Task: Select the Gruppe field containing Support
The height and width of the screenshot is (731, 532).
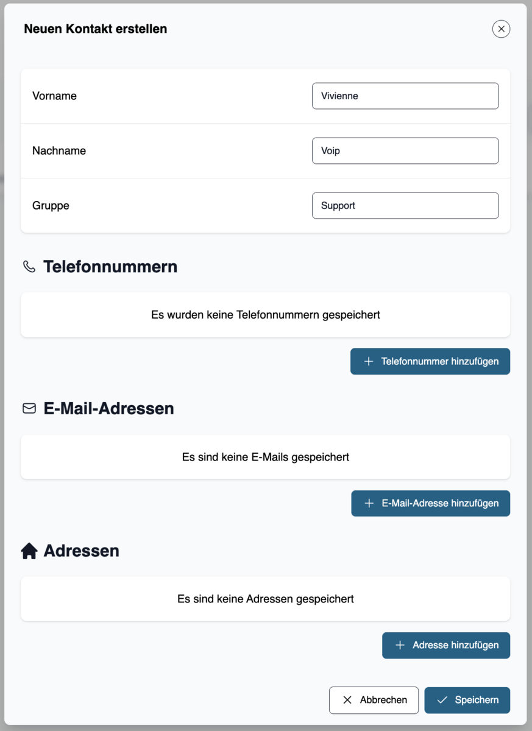Action: [x=405, y=205]
